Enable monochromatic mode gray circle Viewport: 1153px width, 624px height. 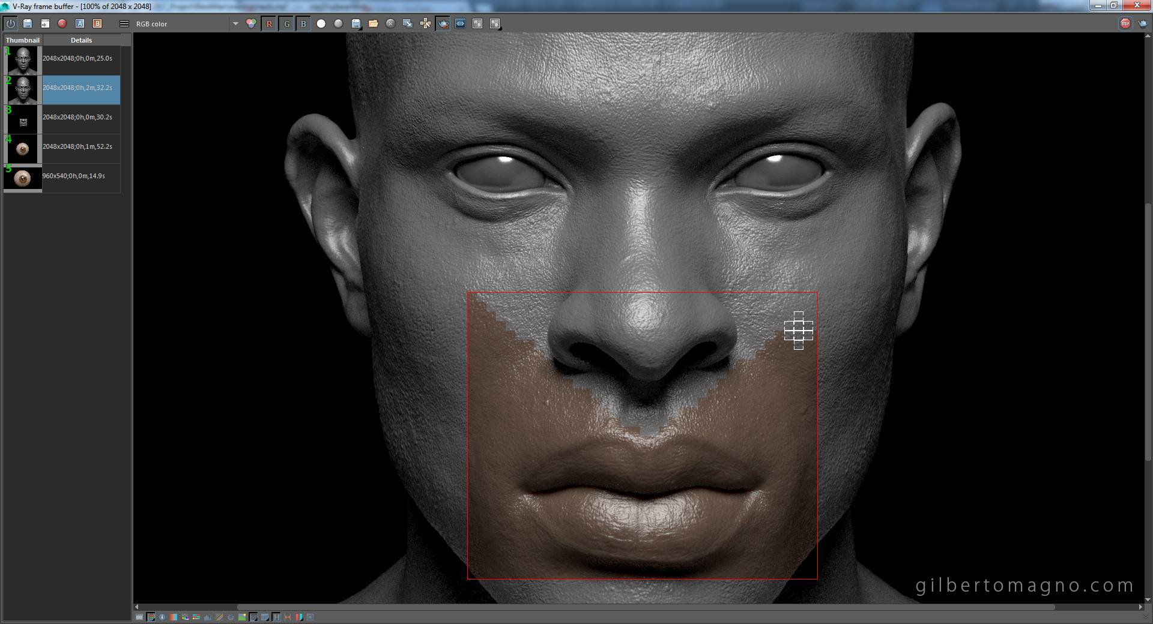(x=339, y=23)
